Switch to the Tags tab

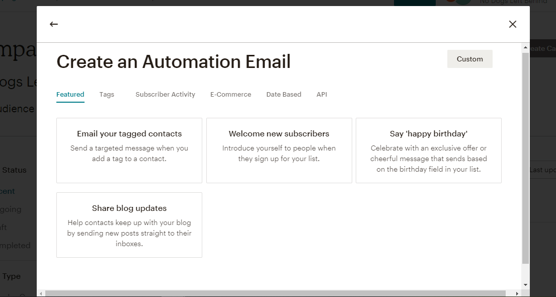pyautogui.click(x=107, y=95)
